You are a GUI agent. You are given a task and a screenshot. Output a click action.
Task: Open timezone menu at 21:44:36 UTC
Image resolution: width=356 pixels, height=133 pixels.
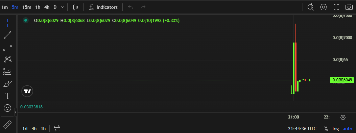click(x=302, y=129)
